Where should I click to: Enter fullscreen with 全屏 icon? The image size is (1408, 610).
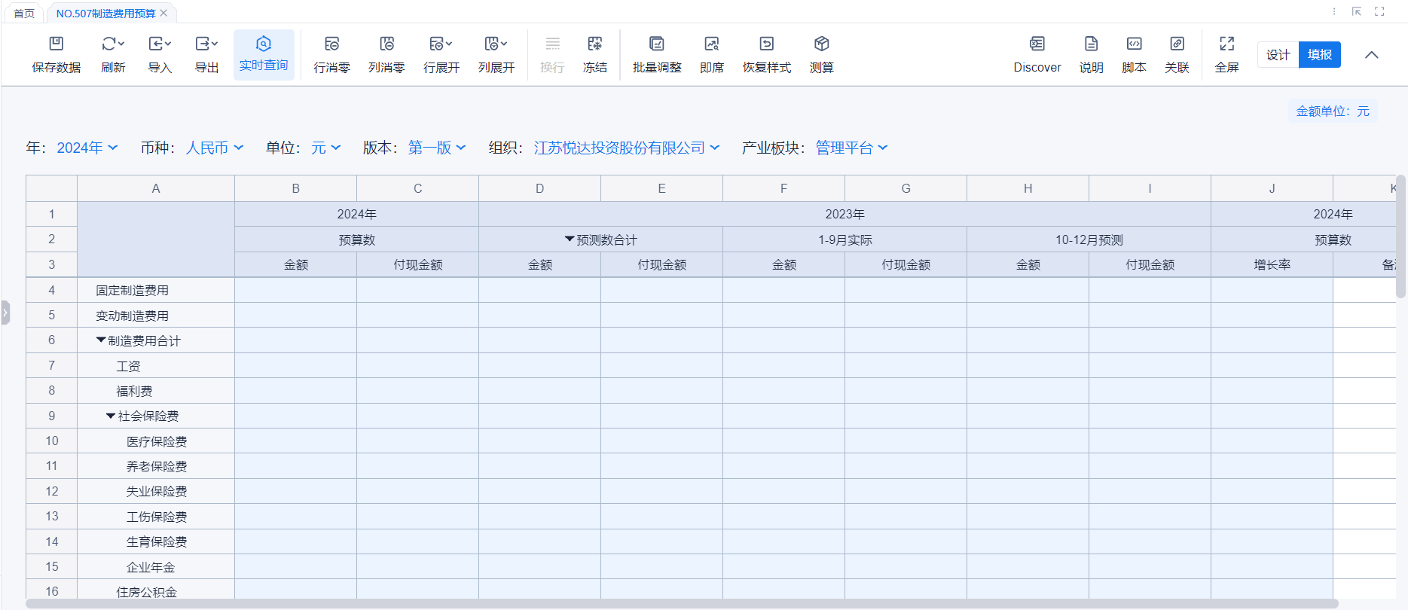[1226, 44]
